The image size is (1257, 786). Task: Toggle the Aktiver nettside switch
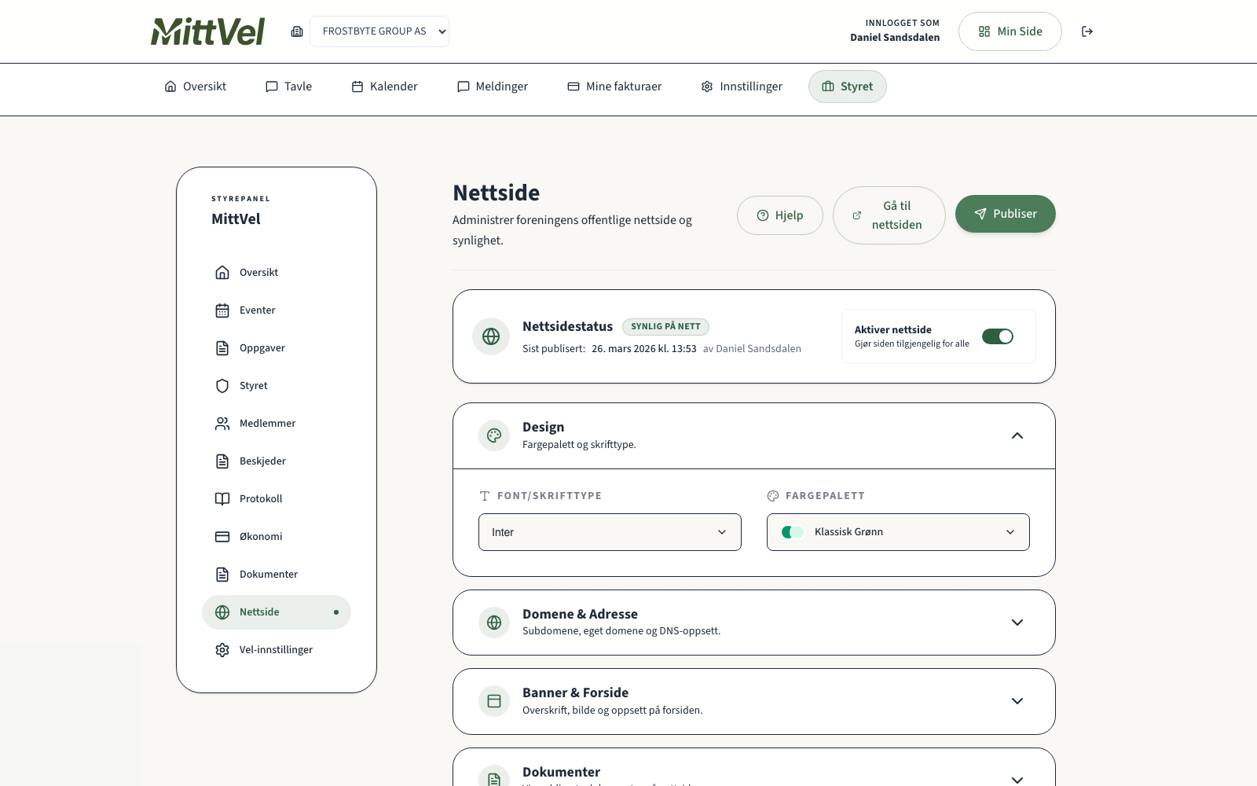[997, 336]
